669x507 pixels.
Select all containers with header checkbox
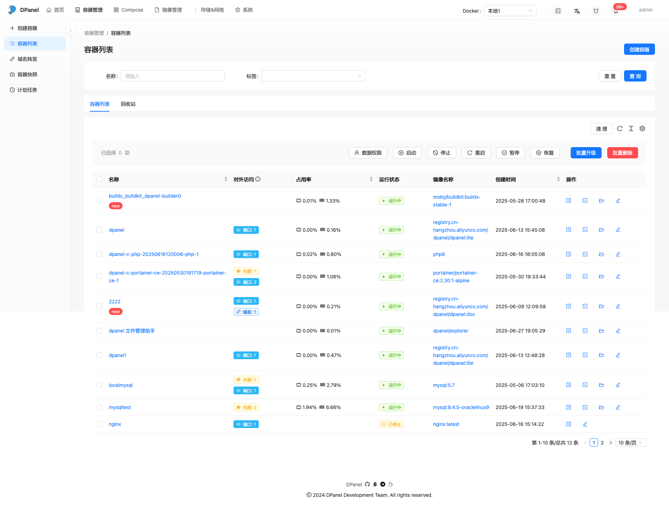tap(99, 179)
